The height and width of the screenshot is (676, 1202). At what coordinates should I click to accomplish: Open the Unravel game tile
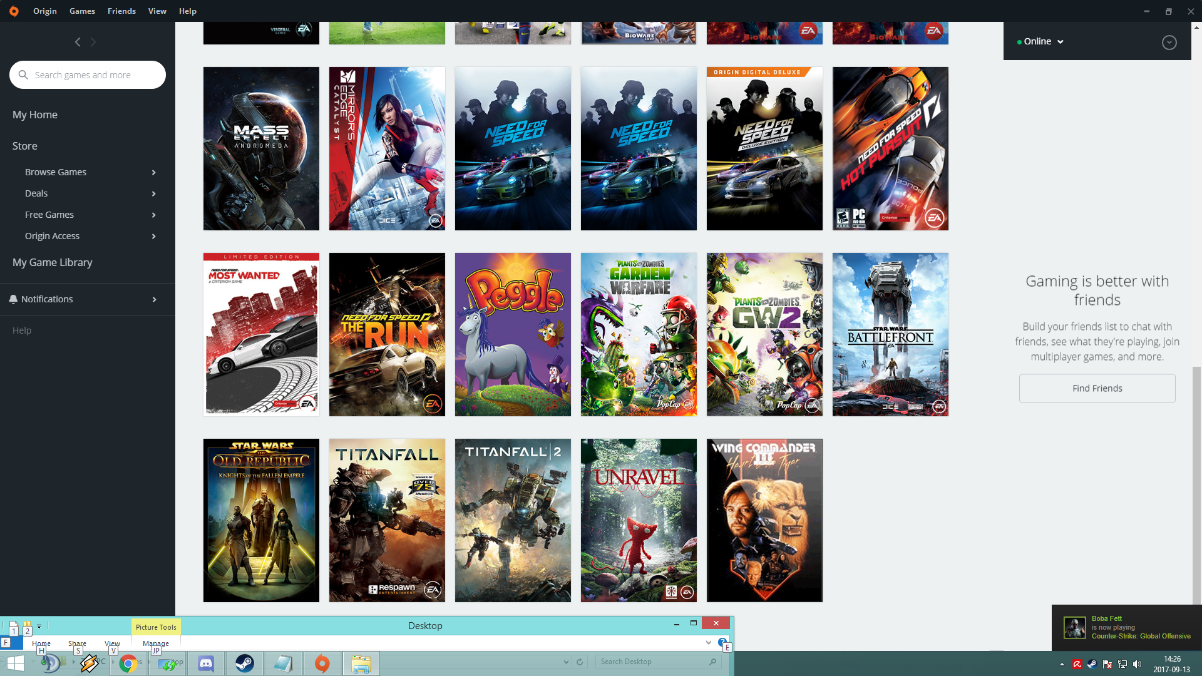click(x=639, y=520)
